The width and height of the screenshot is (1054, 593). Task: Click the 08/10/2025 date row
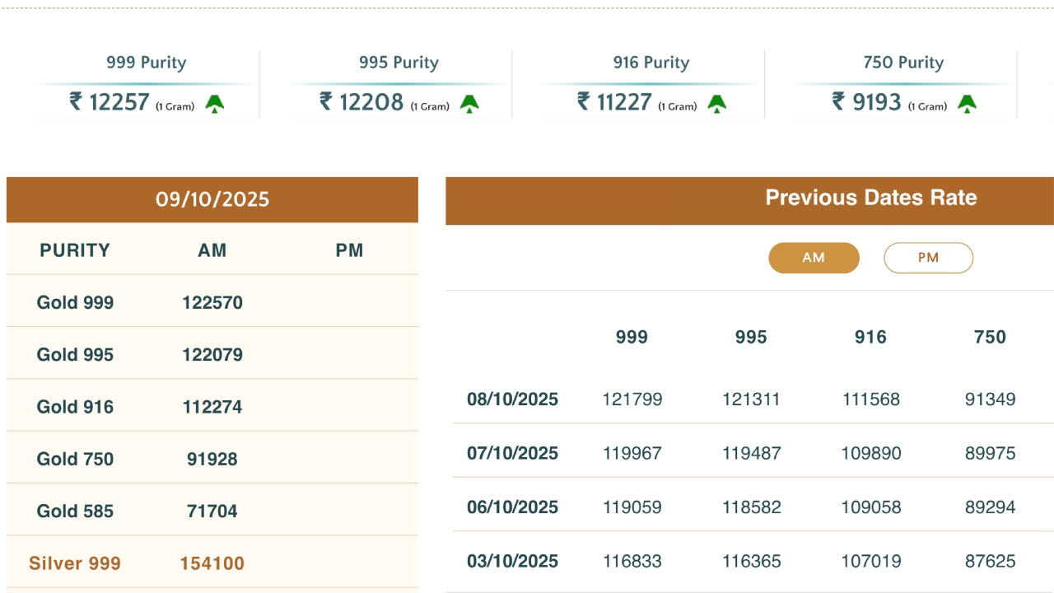tap(512, 399)
